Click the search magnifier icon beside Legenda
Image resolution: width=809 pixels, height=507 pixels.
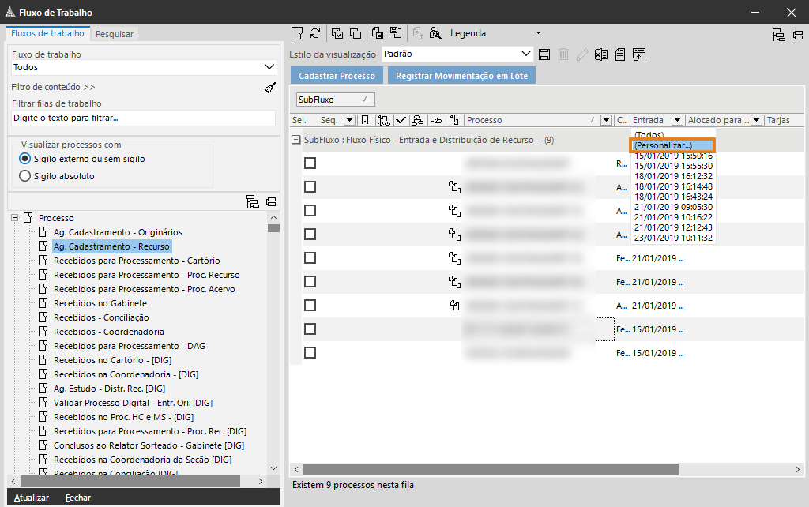click(x=435, y=33)
